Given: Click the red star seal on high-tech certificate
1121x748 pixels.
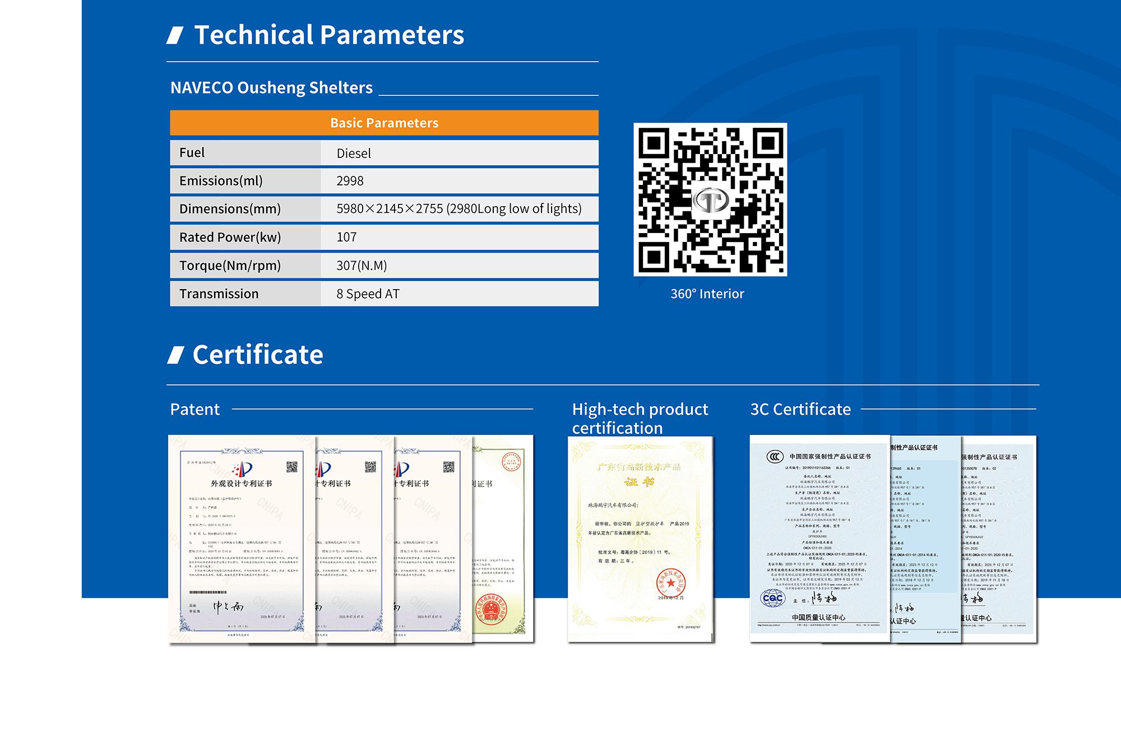Looking at the screenshot, I should point(671,583).
